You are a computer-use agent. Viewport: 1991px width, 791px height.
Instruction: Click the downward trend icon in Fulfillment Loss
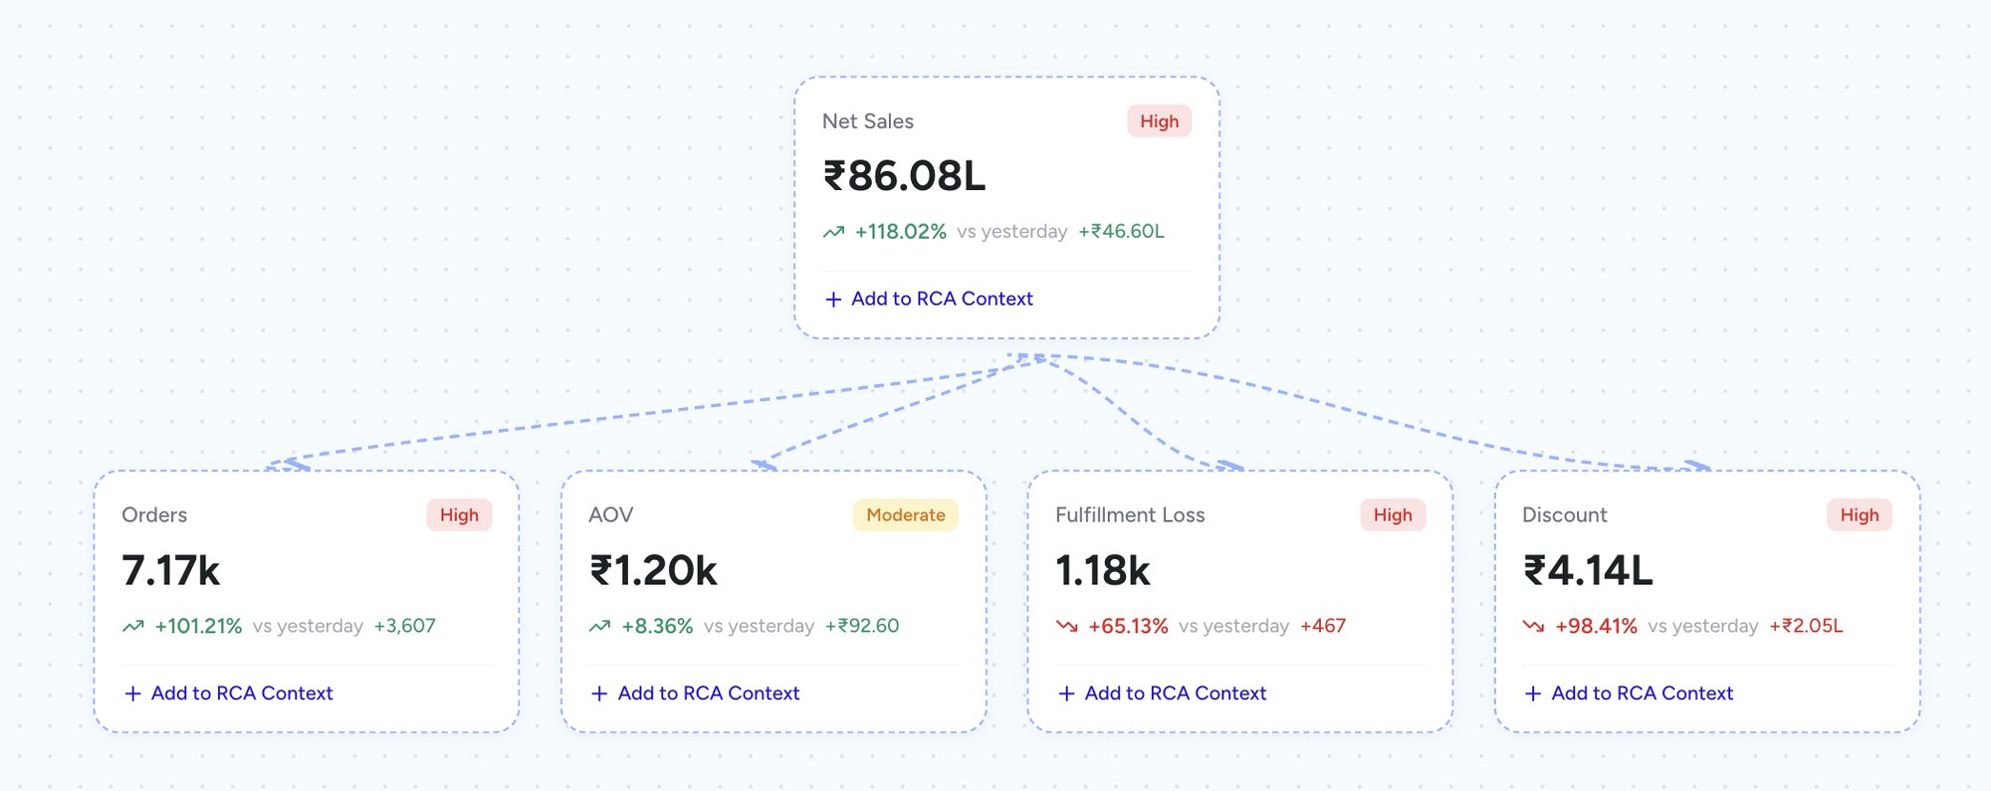(x=1066, y=627)
